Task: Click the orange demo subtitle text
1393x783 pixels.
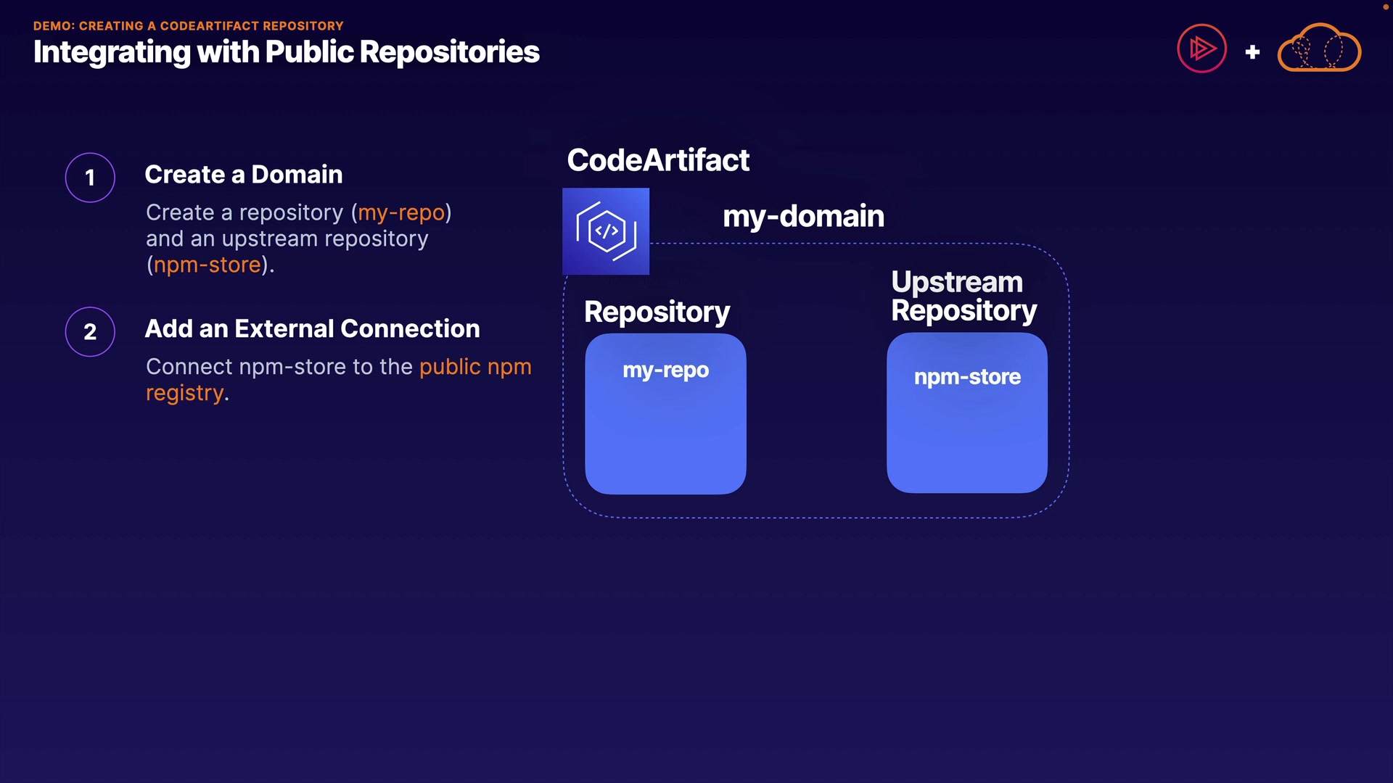Action: 188,26
